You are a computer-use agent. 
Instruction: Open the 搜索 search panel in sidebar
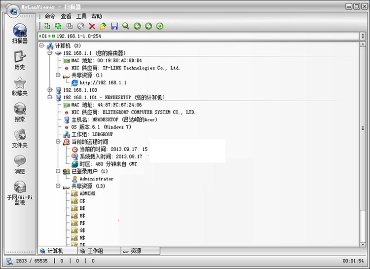[x=20, y=112]
